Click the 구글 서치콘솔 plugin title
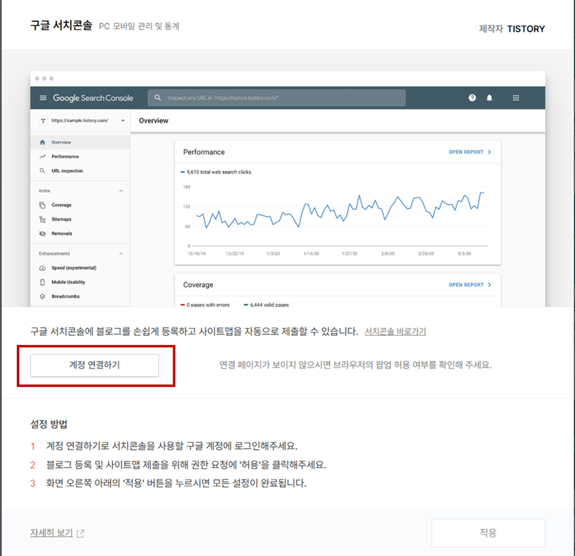The width and height of the screenshot is (575, 556). (x=61, y=26)
